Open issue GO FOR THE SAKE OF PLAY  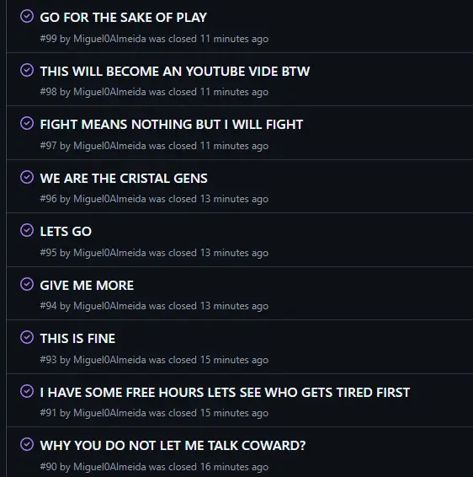point(124,18)
